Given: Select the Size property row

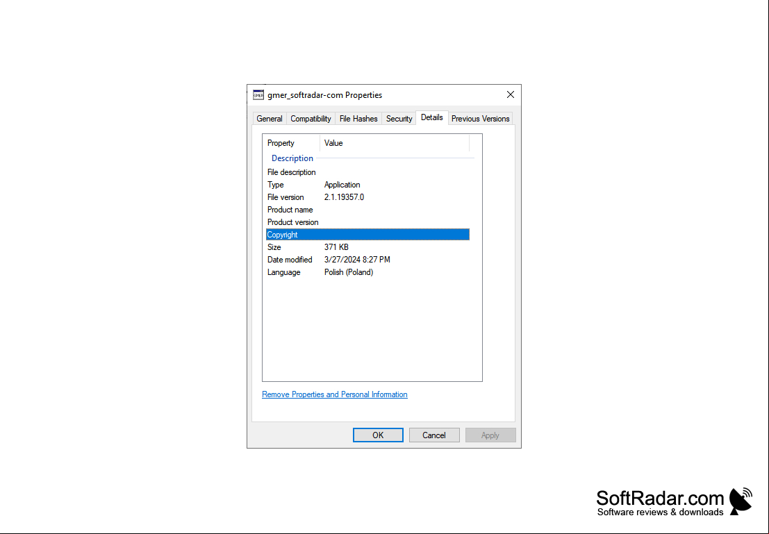Looking at the screenshot, I should 367,247.
